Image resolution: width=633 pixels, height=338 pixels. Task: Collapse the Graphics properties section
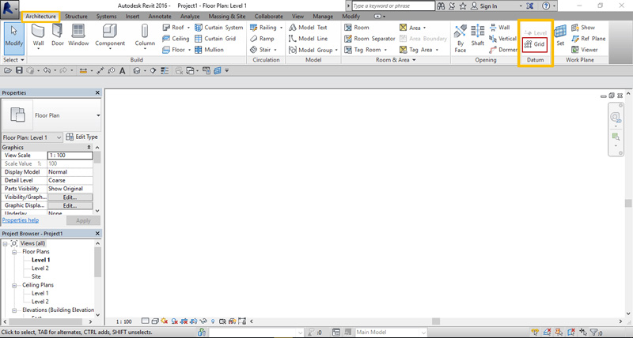tap(89, 148)
